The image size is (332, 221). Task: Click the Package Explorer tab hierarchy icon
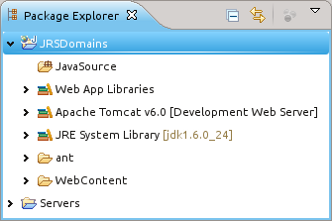click(x=13, y=16)
